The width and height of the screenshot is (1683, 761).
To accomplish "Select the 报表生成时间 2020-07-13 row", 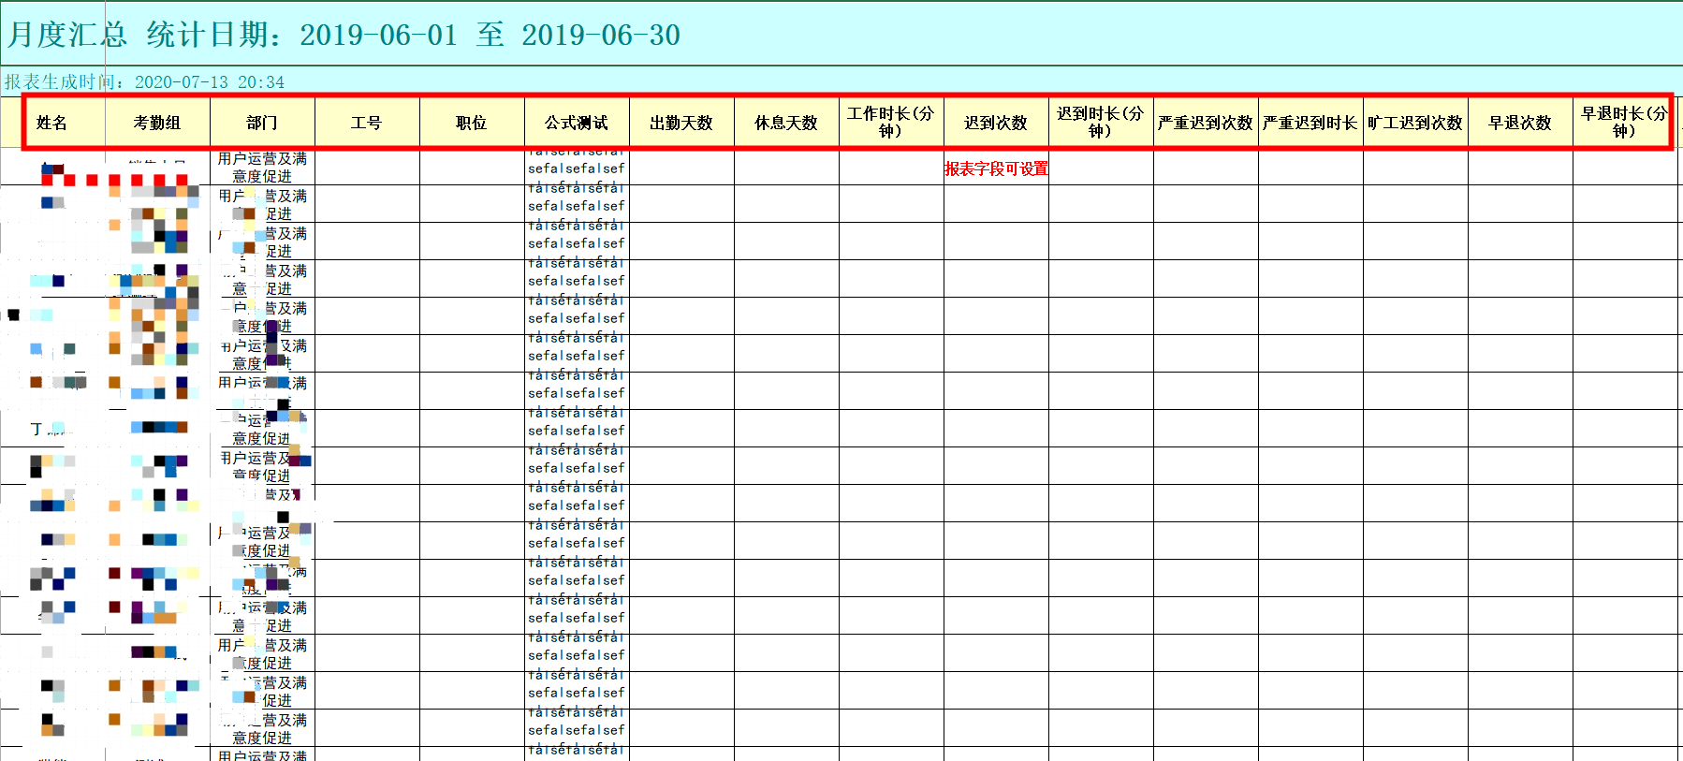I will pyautogui.click(x=841, y=81).
